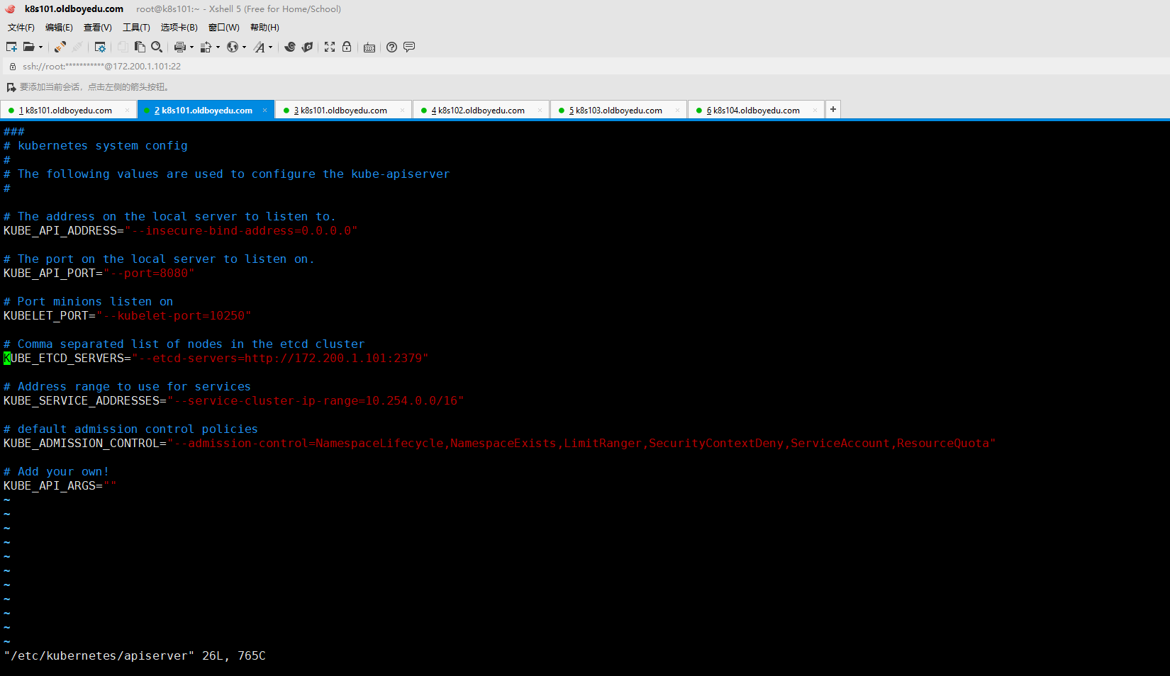
Task: Click the ssh address bar field
Action: pos(213,66)
